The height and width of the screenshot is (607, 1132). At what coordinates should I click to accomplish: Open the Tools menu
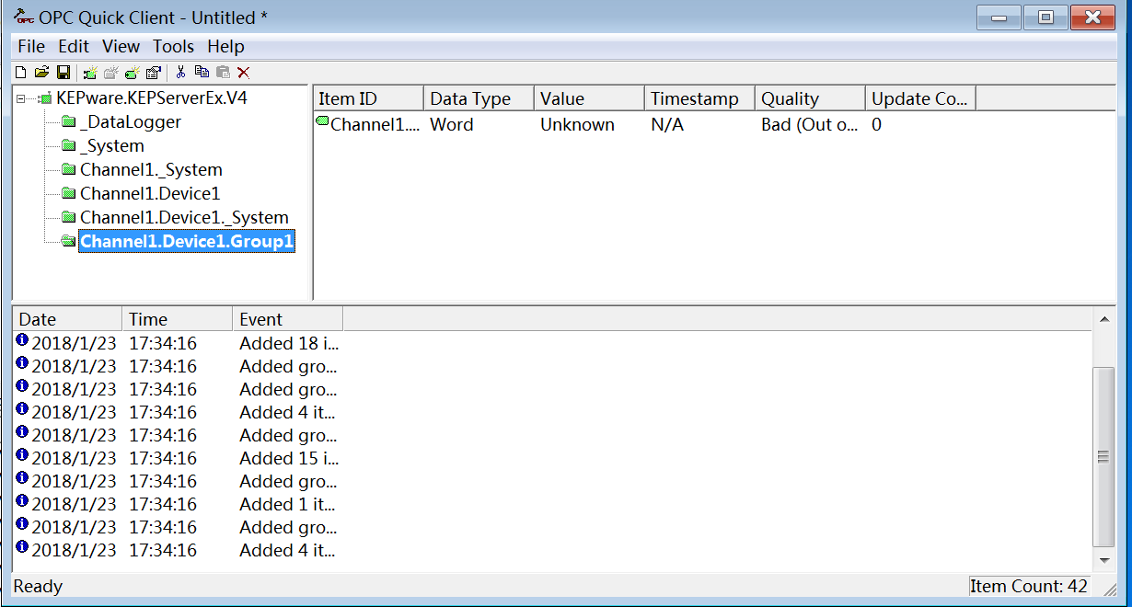click(x=173, y=46)
